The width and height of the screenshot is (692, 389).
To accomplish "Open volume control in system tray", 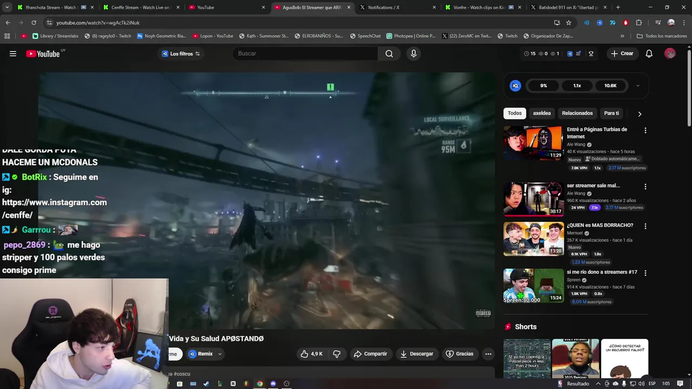I will [x=642, y=384].
